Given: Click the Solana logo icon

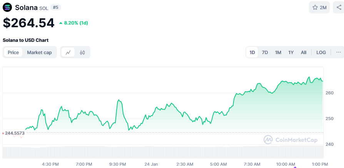Looking at the screenshot, I should tap(7, 7).
